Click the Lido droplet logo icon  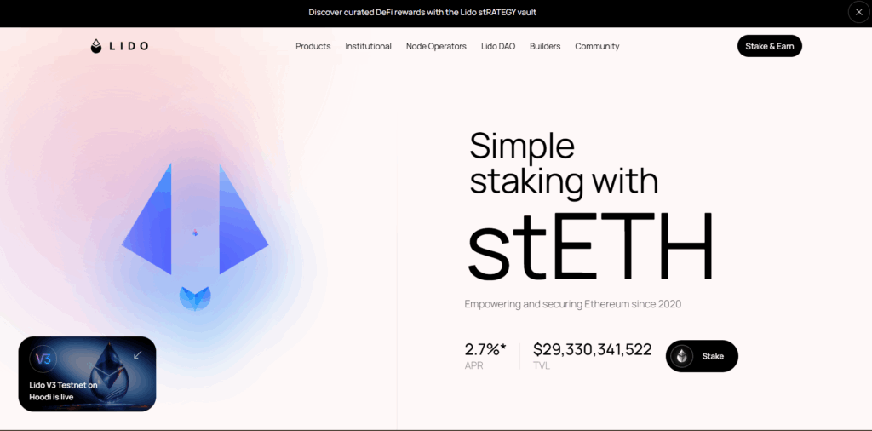click(x=96, y=46)
